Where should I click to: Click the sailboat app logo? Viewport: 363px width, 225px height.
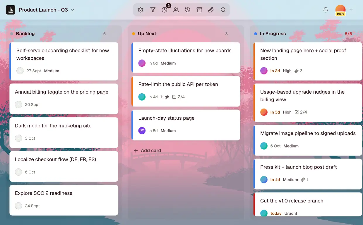point(11,10)
